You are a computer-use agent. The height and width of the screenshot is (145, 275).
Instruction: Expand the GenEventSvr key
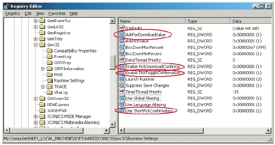tap(35, 21)
